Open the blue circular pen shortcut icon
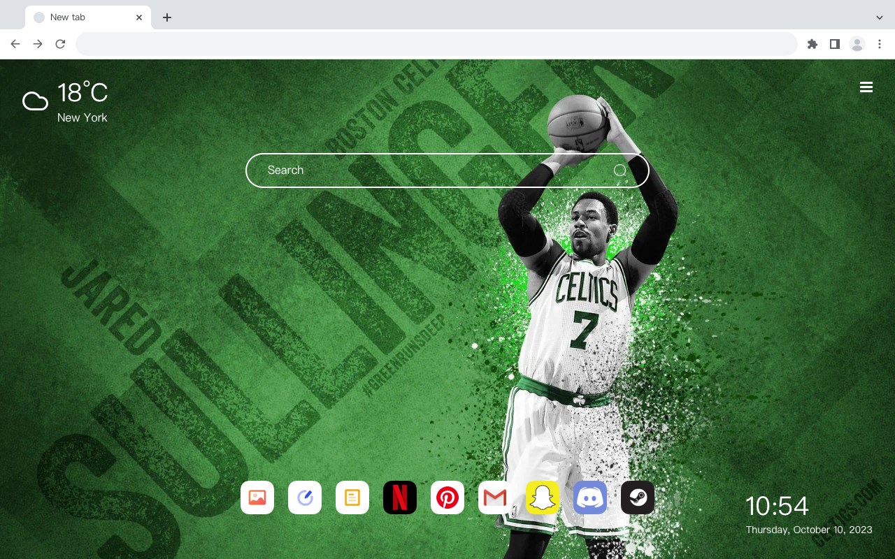The height and width of the screenshot is (559, 895). click(x=305, y=498)
